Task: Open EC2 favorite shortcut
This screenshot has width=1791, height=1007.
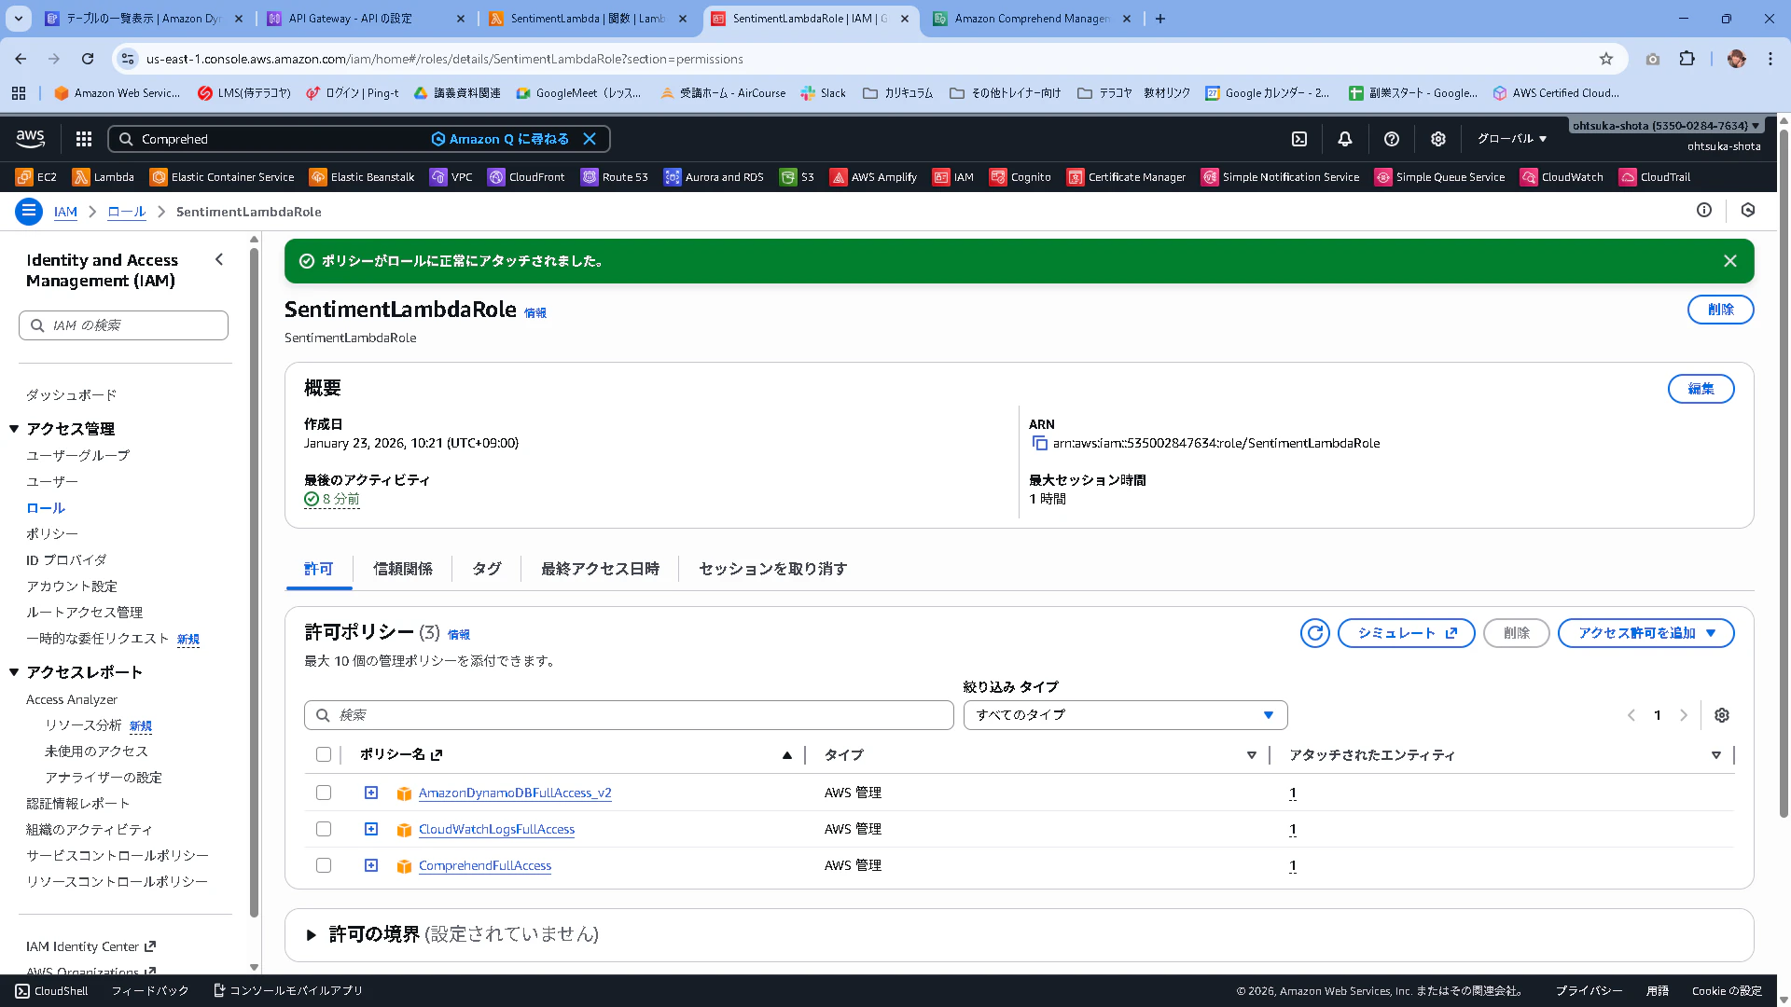Action: [36, 177]
